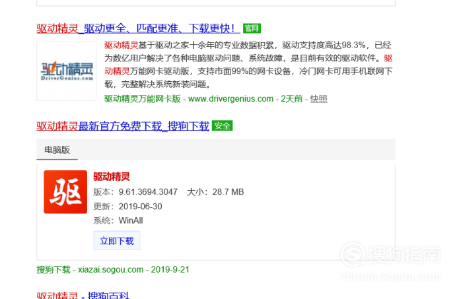457x299 pixels.
Task: Select the 电脑版 tab
Action: click(x=57, y=150)
